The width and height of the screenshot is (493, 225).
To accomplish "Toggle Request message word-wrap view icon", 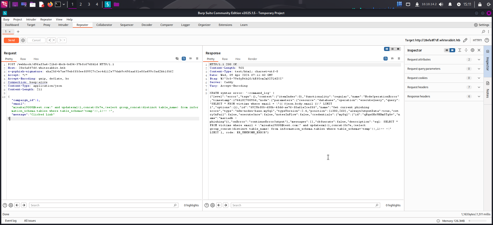I will (184, 58).
